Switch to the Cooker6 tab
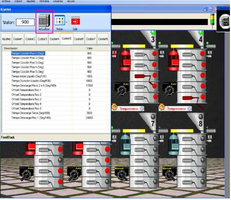Viewport: 231px width, 200px height. [x=79, y=39]
